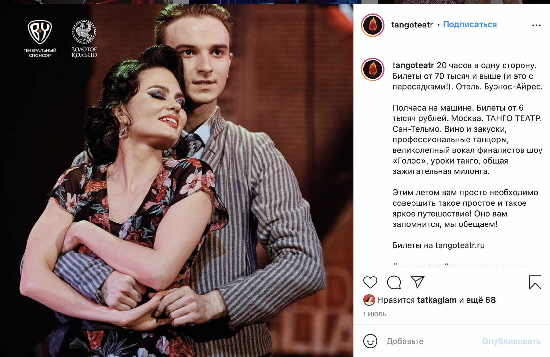550x357 pixels.
Task: Open tangoteatr username in header
Action: coord(412,25)
